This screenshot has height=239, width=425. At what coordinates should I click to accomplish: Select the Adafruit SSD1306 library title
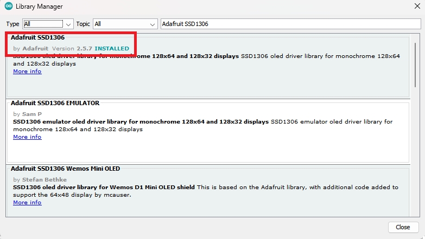37,37
